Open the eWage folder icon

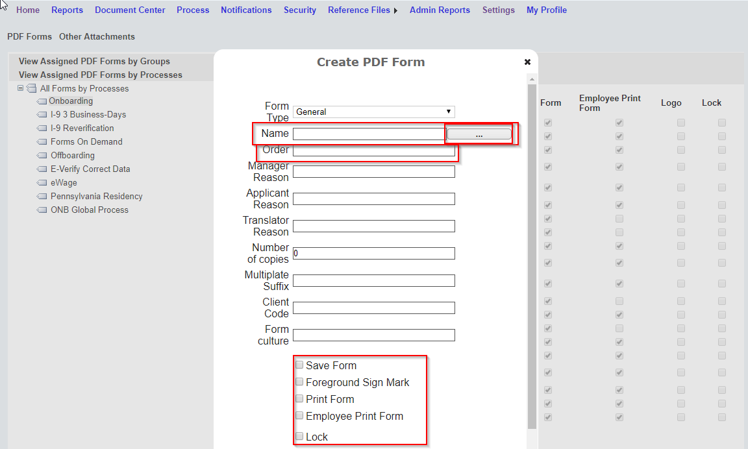click(x=41, y=182)
